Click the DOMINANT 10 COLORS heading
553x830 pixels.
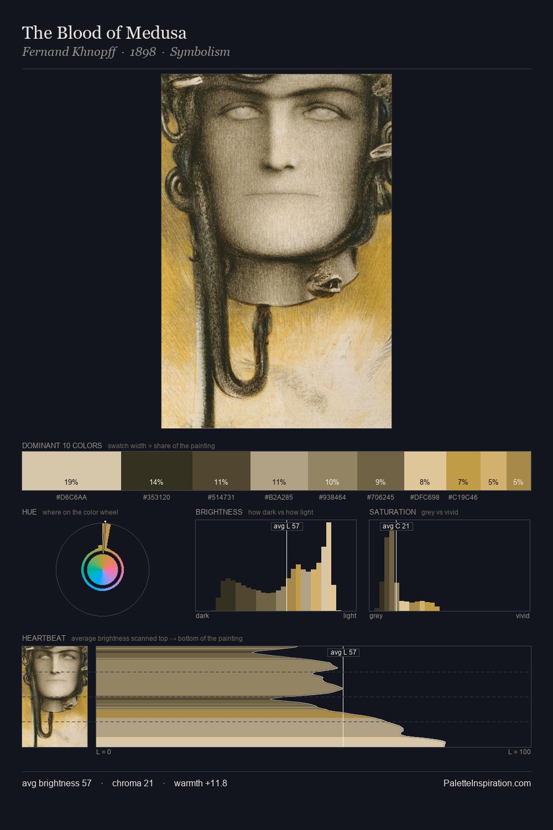[x=62, y=445]
